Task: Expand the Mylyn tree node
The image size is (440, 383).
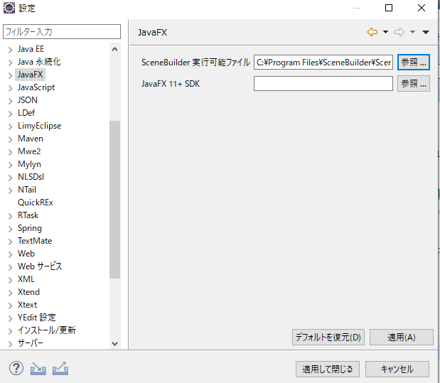Action: [11, 165]
